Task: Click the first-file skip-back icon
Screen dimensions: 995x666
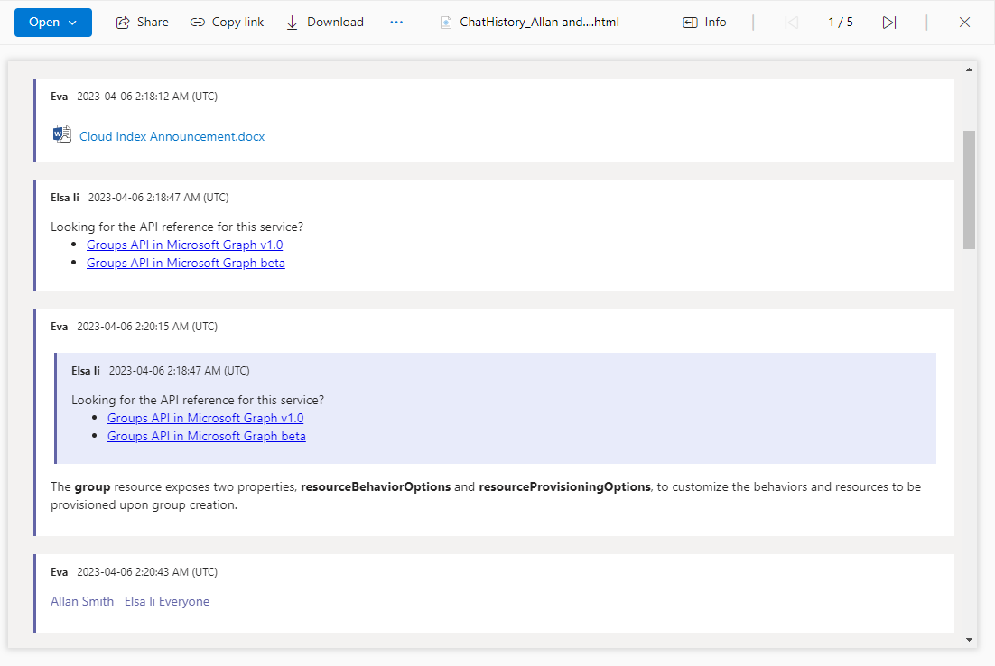Action: [791, 23]
